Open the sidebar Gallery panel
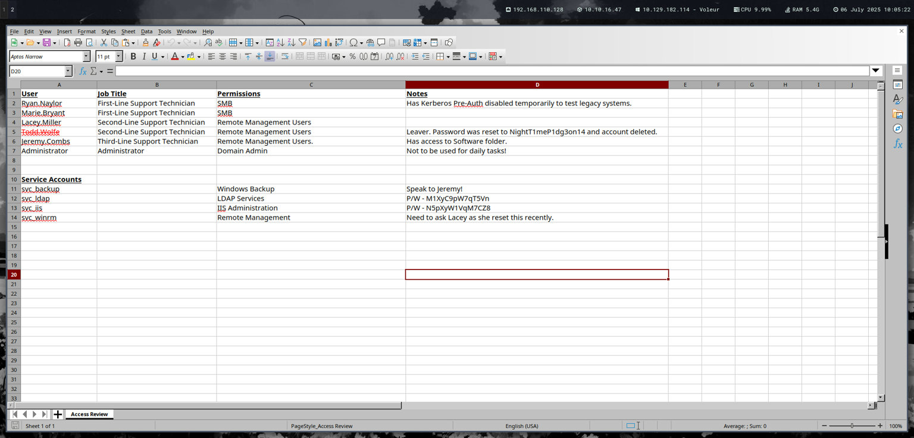The width and height of the screenshot is (914, 438). (x=897, y=114)
